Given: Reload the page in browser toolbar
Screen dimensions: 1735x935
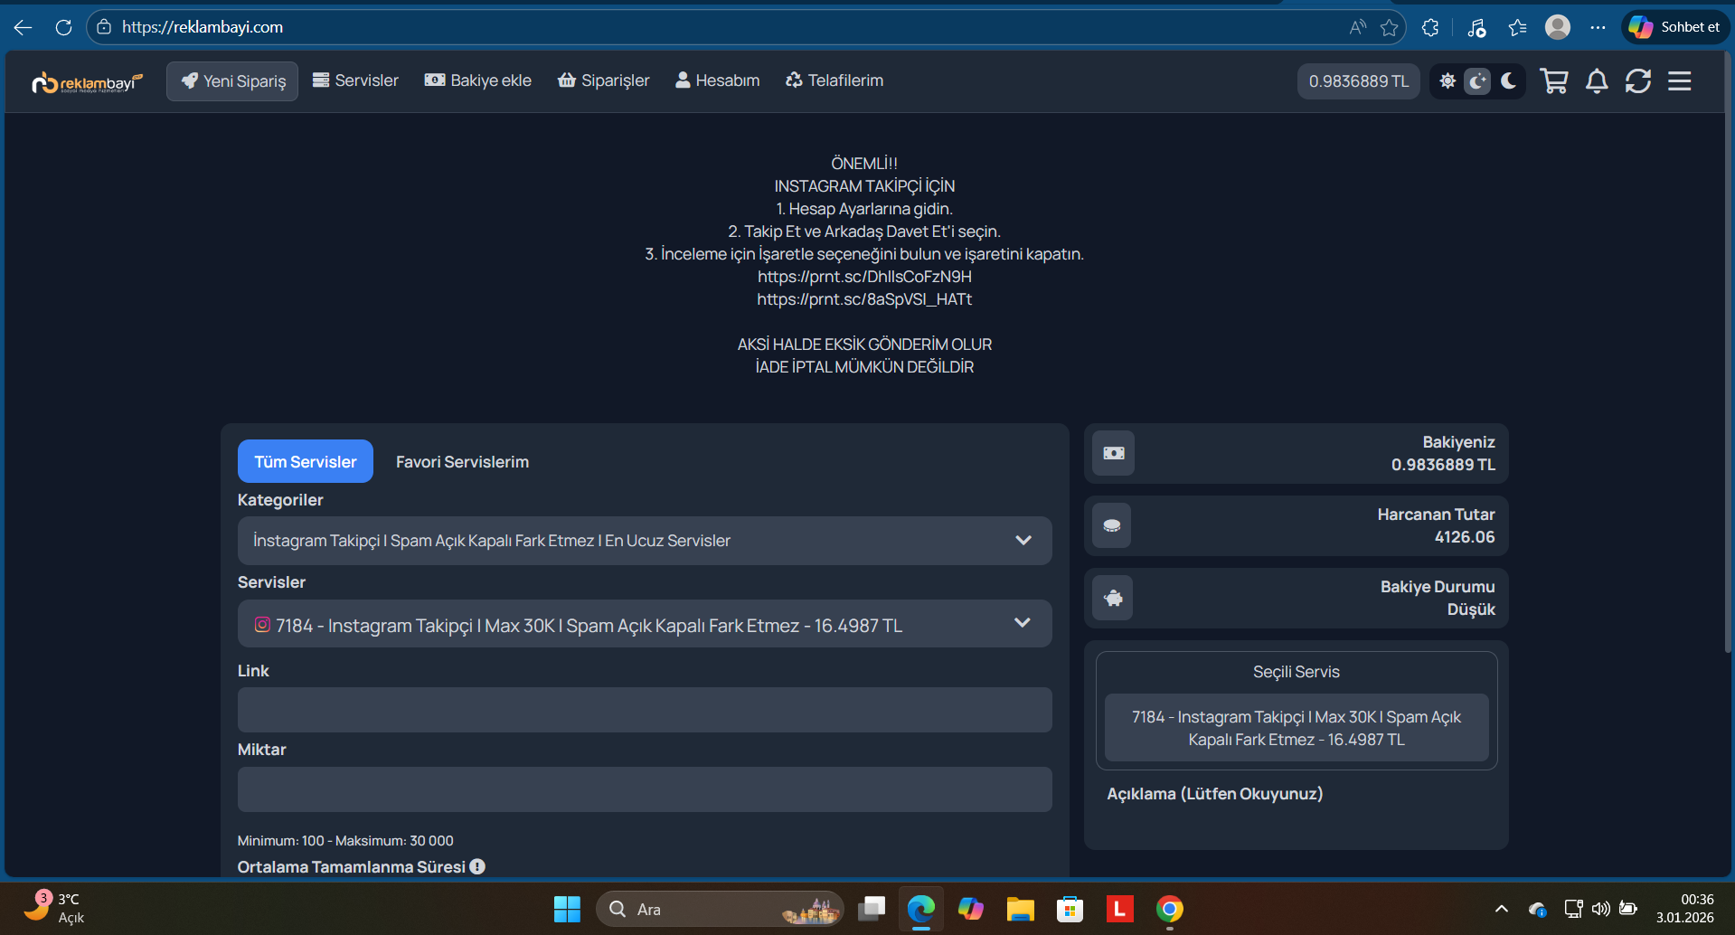Looking at the screenshot, I should 63,27.
